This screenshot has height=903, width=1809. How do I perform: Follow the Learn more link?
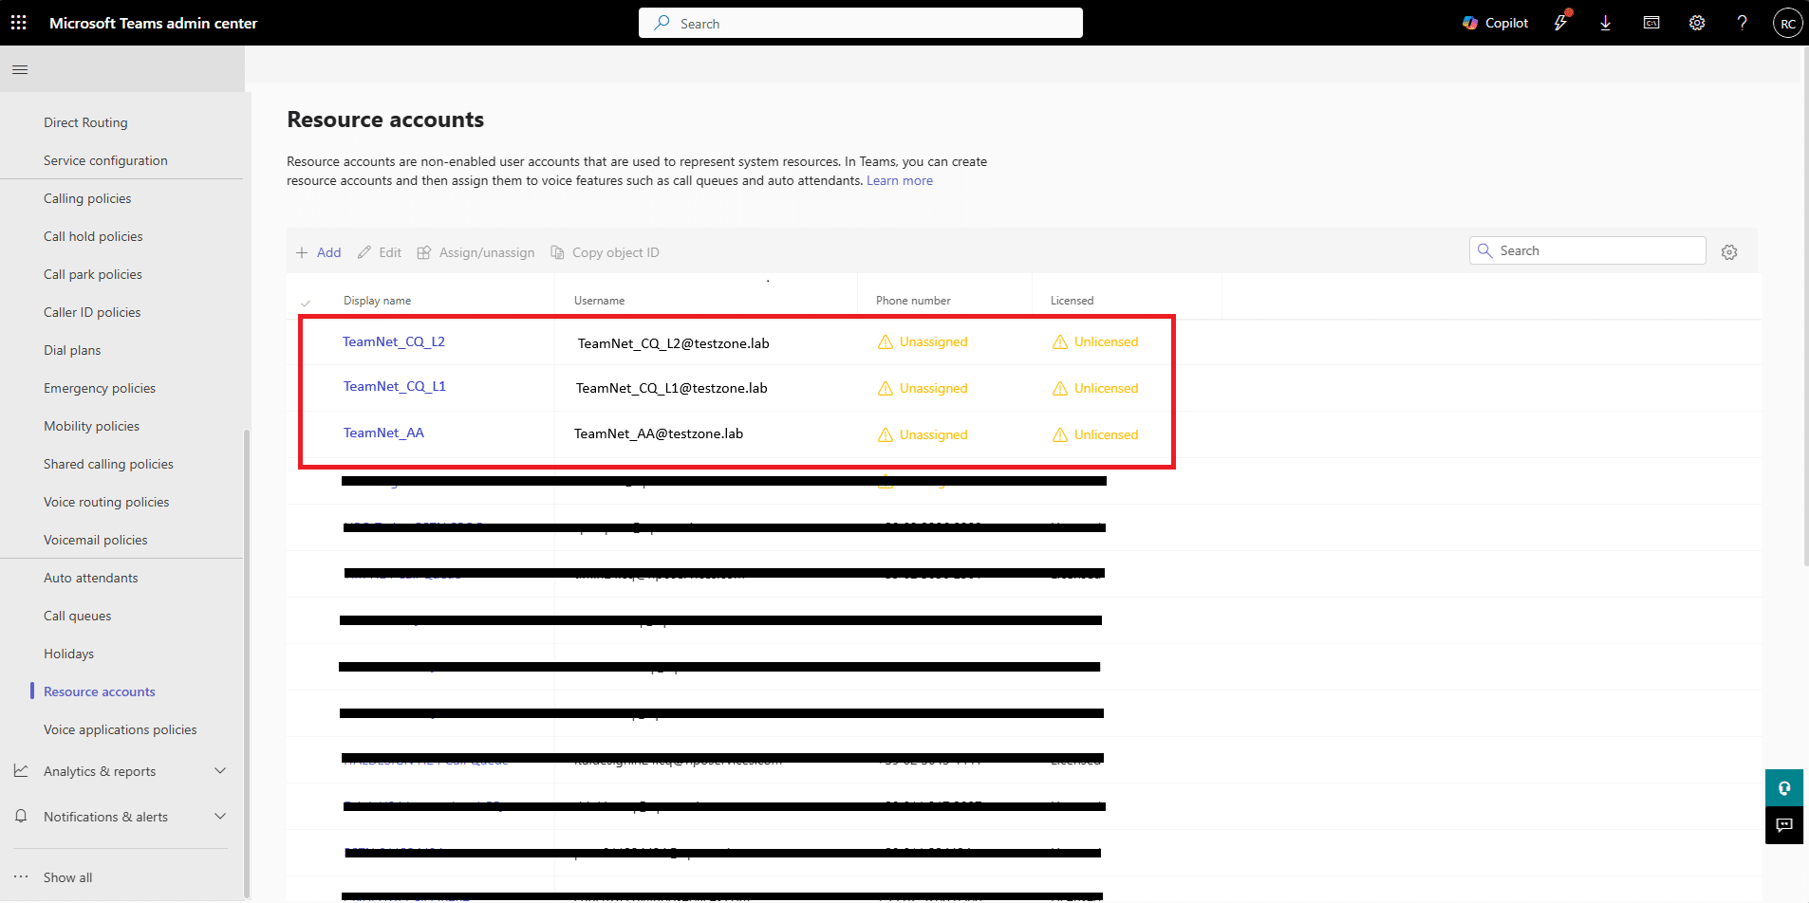[899, 180]
